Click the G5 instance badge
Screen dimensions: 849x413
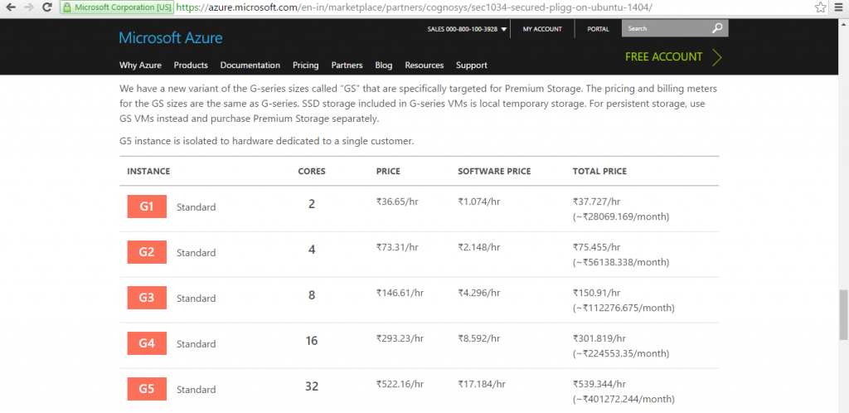(147, 389)
